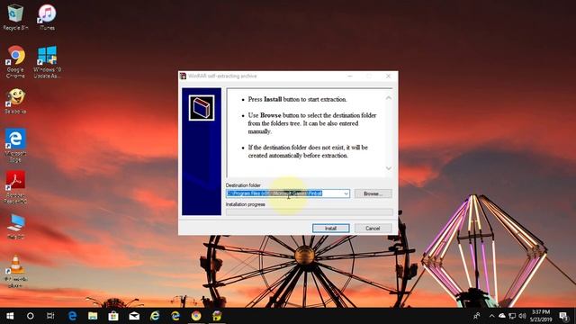Switch to Chrome in the taskbar

196,316
